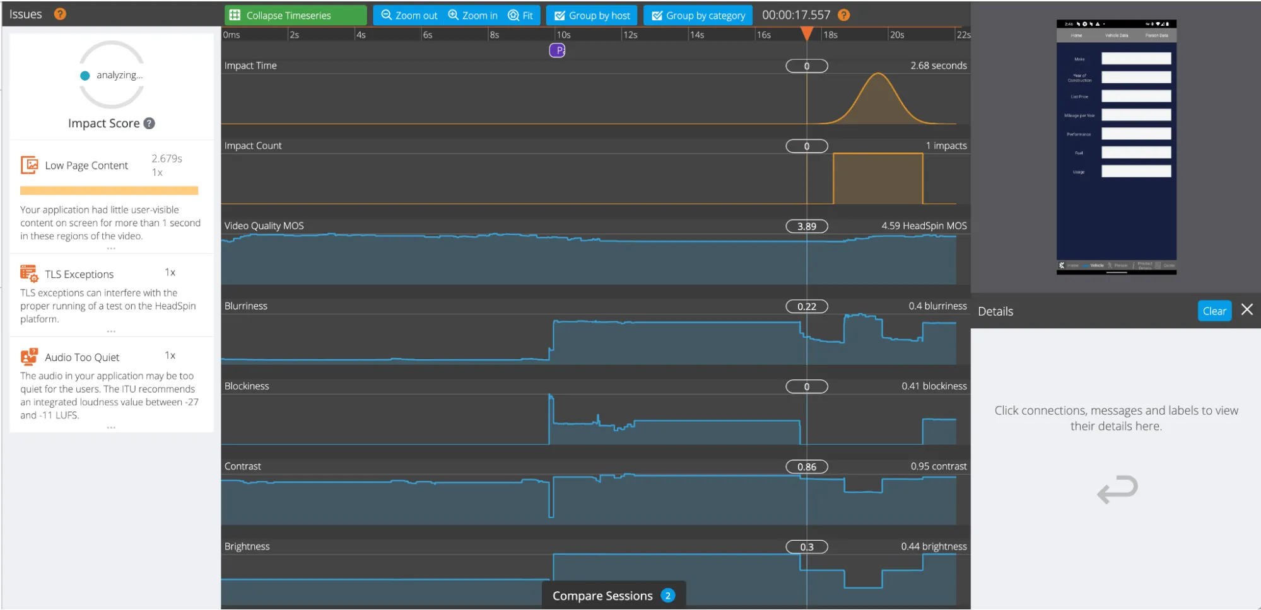Disable the Group by category option
The image size is (1261, 610).
tap(697, 15)
